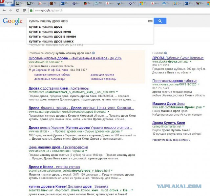This screenshot has width=210, height=196.
Task: Switch to the Microsoft logo 'Co' tab
Action: (144, 3)
